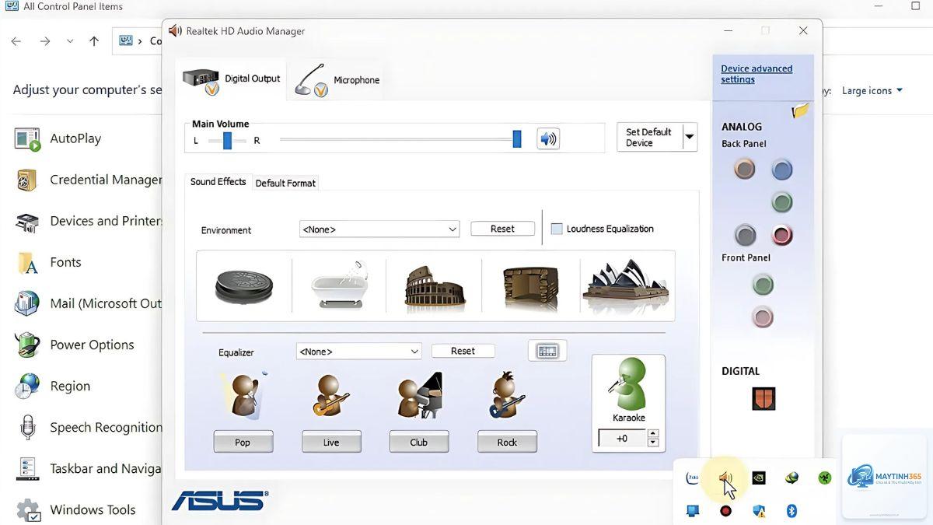This screenshot has height=525, width=933.
Task: Select the green back panel jack
Action: 782,202
